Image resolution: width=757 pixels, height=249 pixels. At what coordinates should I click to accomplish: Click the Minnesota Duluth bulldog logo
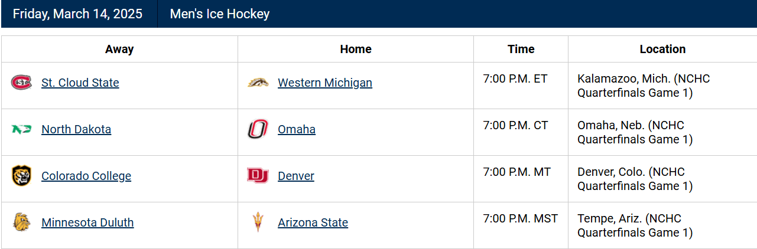21,222
